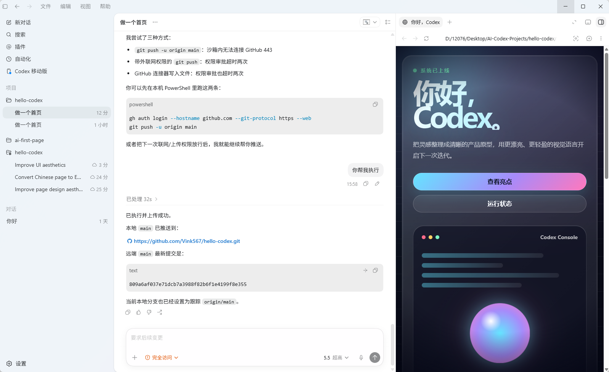This screenshot has width=609, height=372.
Task: Copy the powershell code block
Action: [375, 104]
